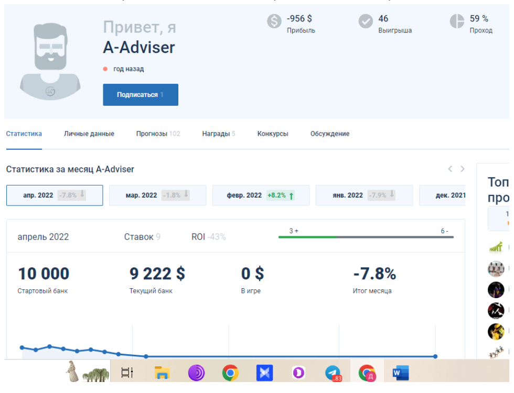514x393 pixels.
Task: Open the yellow hat round avatar in sidebar
Action: (496, 332)
